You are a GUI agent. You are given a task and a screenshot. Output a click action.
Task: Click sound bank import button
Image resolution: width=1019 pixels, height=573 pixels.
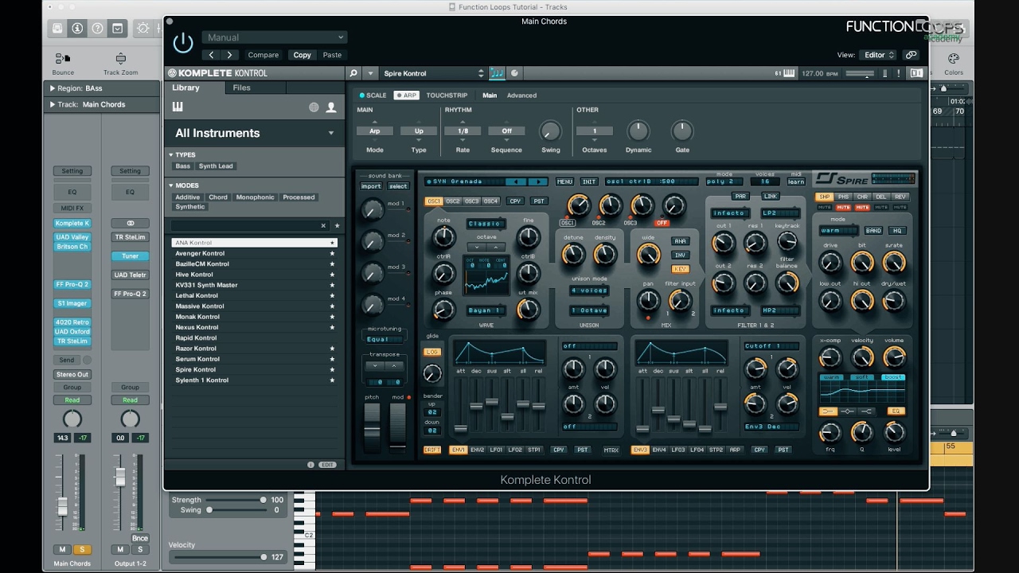[371, 186]
